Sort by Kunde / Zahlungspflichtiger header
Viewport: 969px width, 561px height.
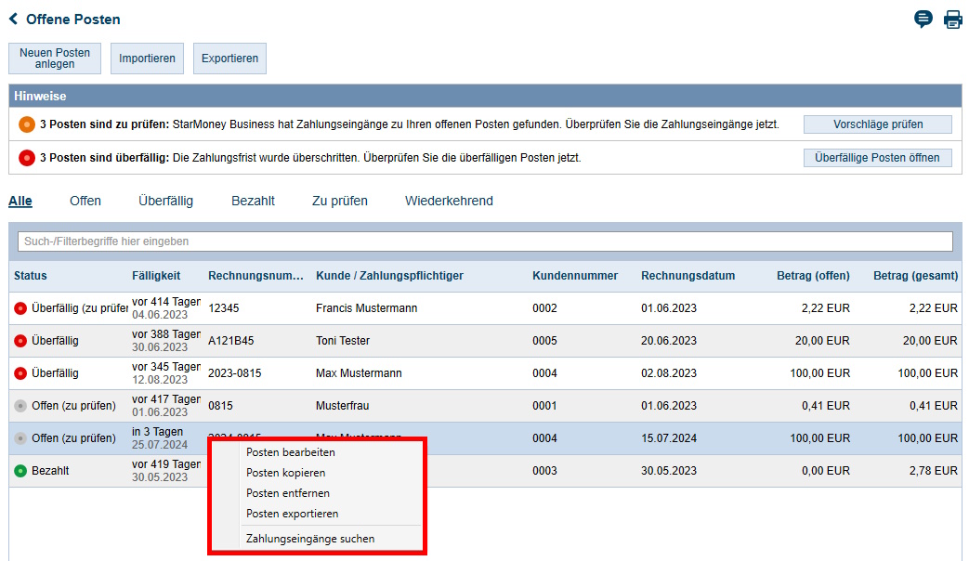(389, 276)
